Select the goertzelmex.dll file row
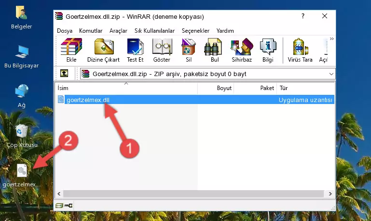 (x=195, y=100)
